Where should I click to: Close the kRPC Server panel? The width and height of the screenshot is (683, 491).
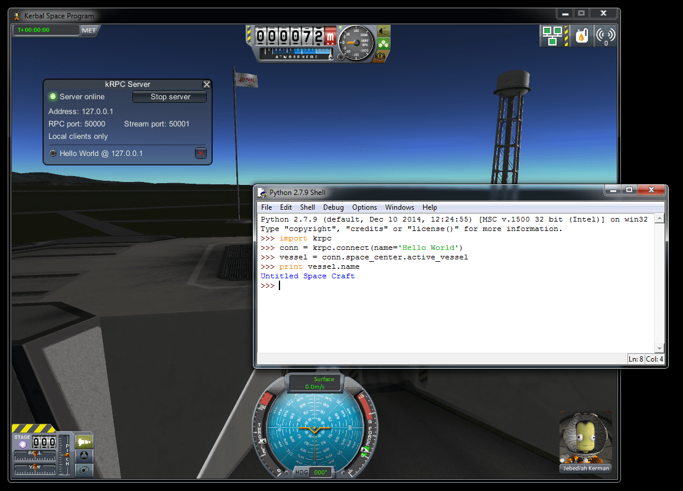[206, 84]
